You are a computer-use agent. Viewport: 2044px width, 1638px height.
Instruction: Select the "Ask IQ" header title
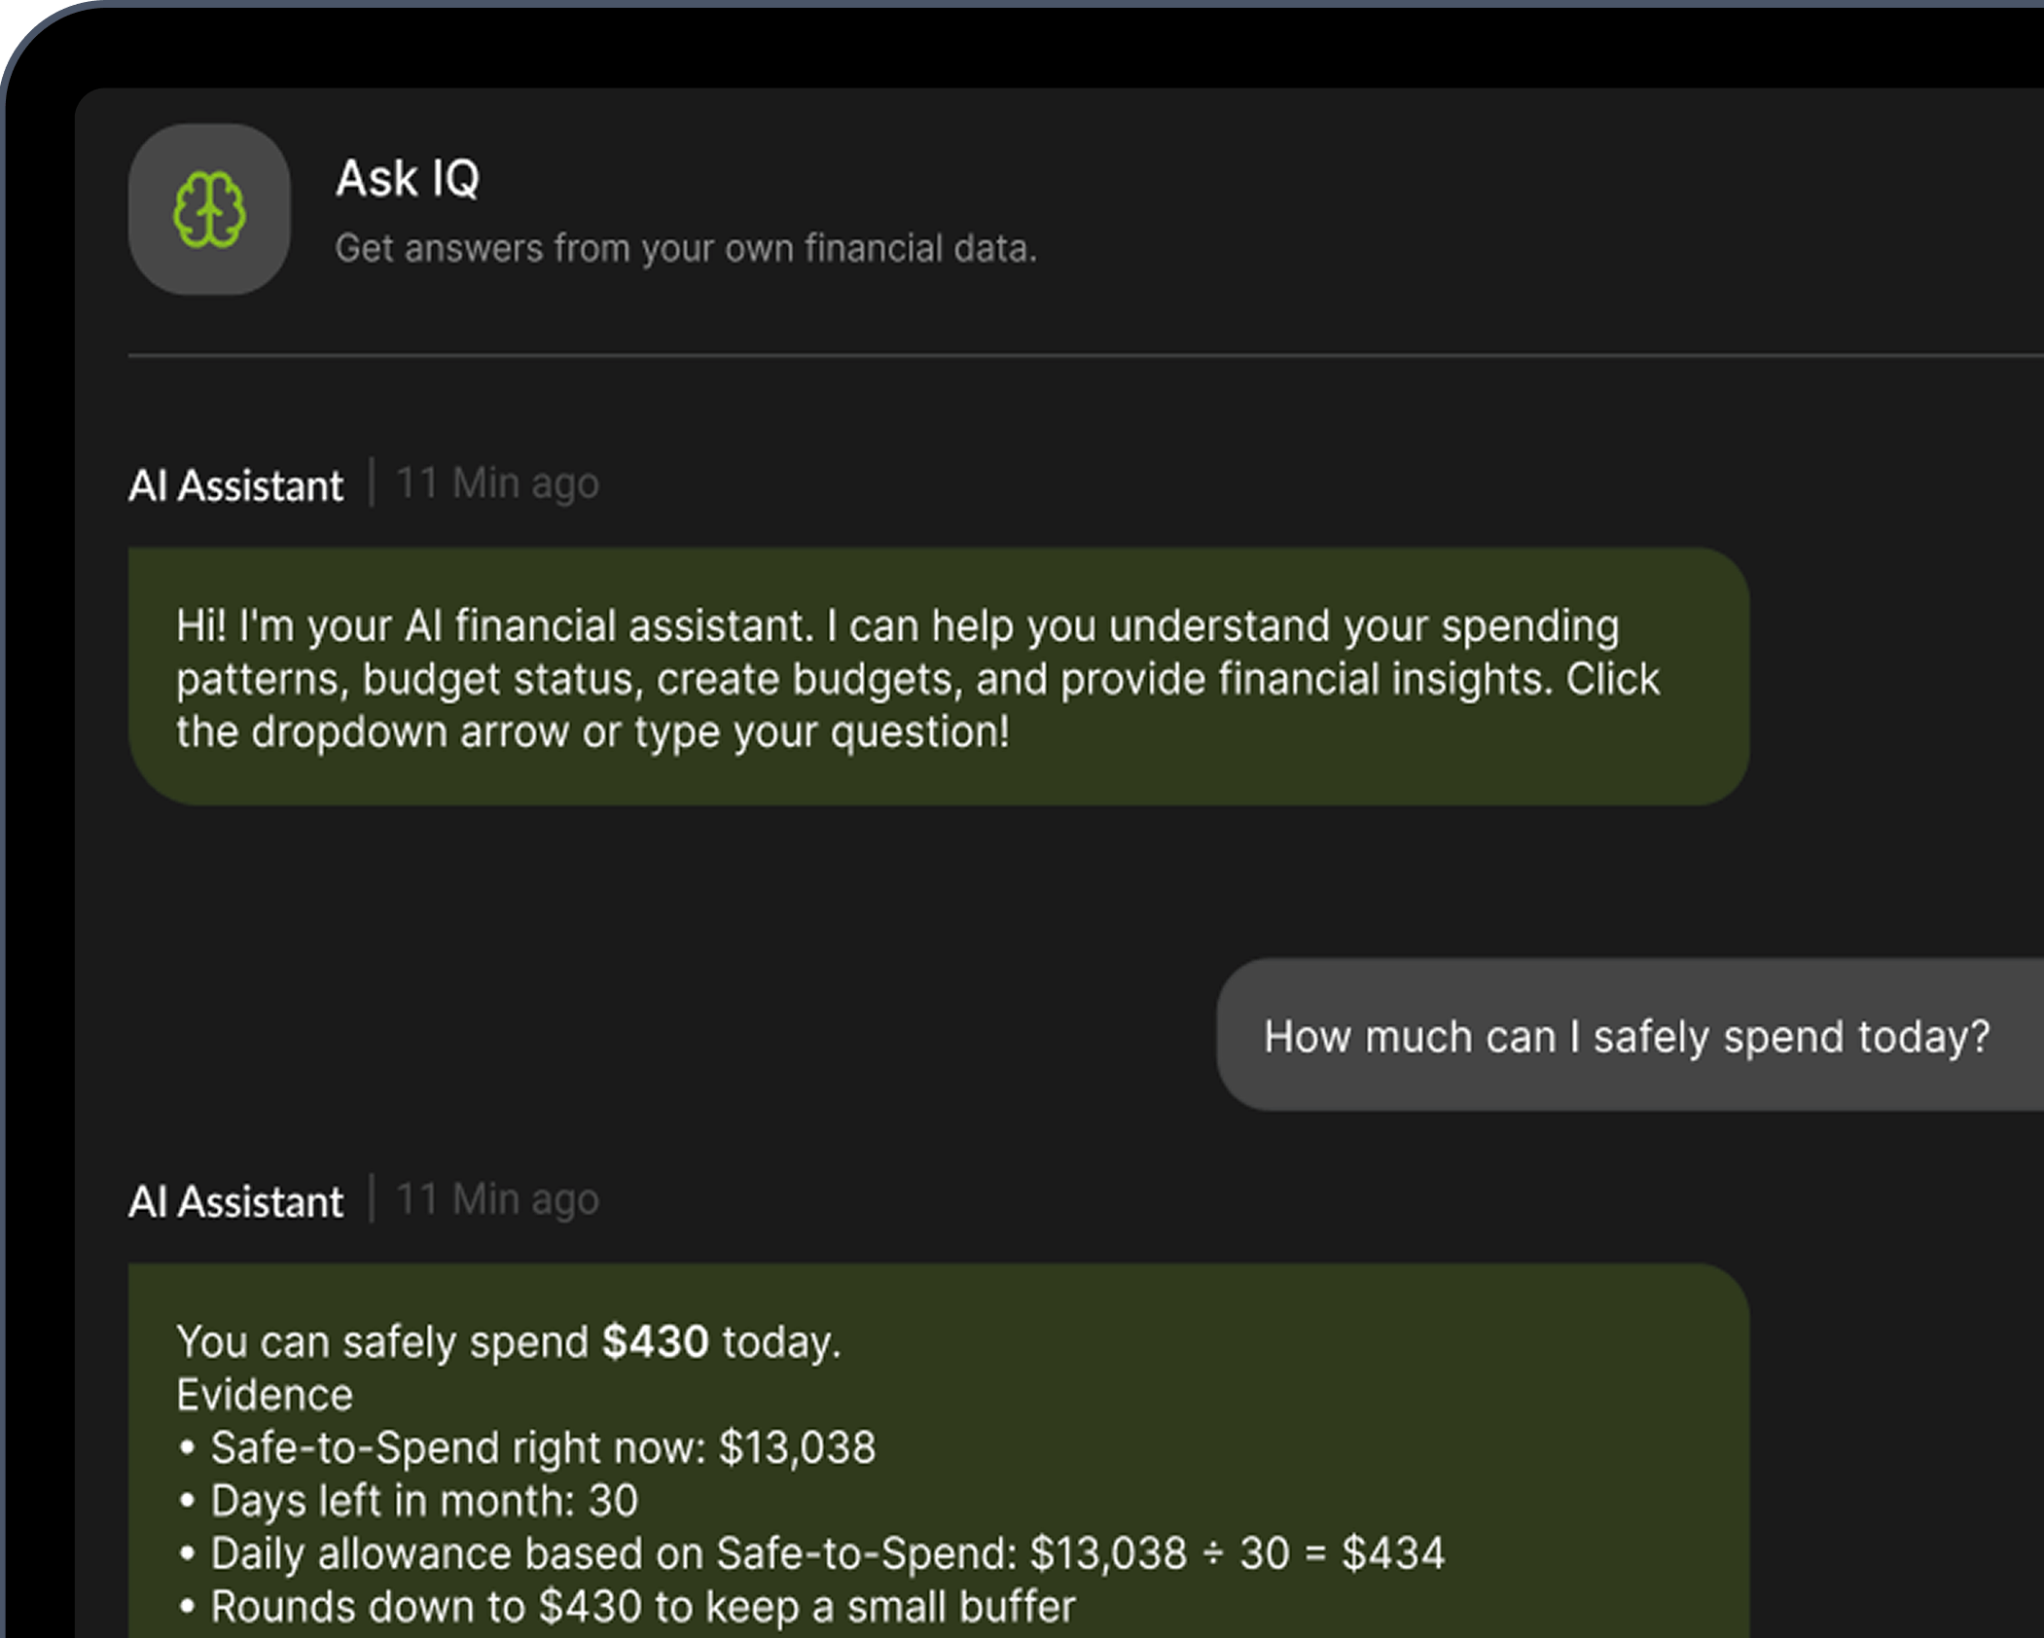point(408,179)
